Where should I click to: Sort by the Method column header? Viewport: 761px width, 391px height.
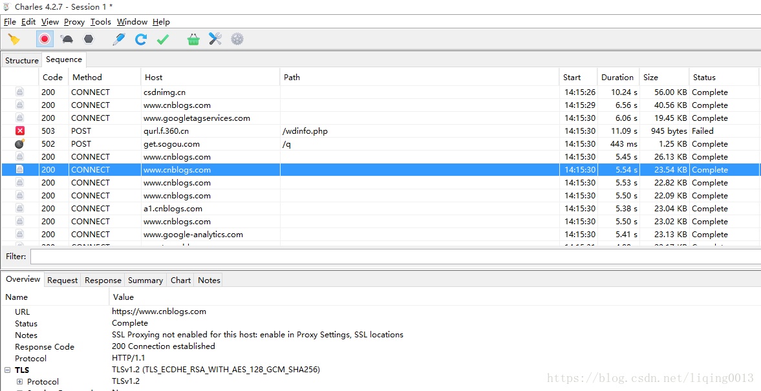pyautogui.click(x=104, y=77)
